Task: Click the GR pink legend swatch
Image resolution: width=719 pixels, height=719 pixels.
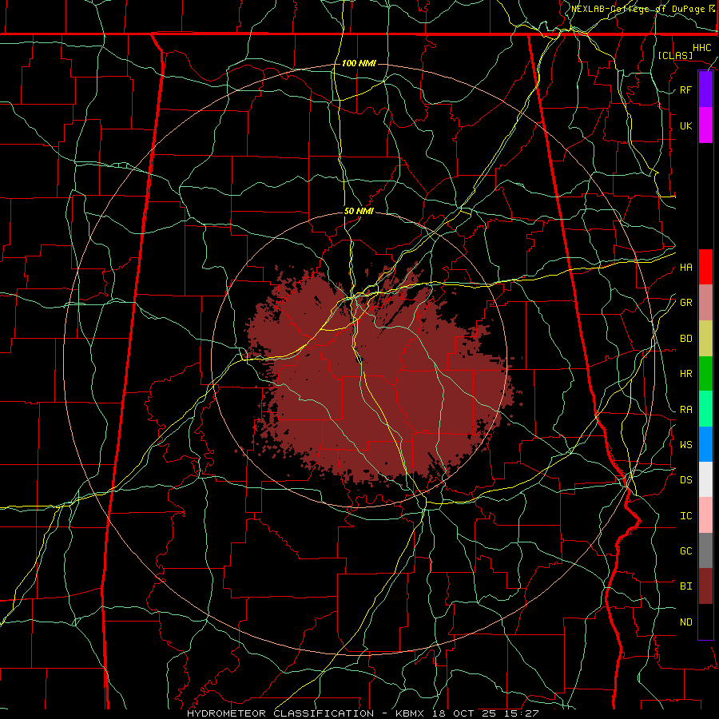Action: tap(705, 303)
